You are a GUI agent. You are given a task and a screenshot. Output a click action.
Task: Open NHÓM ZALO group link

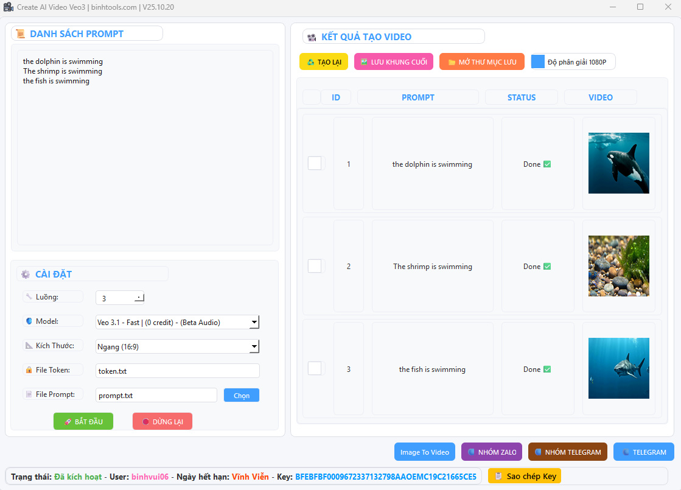coord(491,452)
